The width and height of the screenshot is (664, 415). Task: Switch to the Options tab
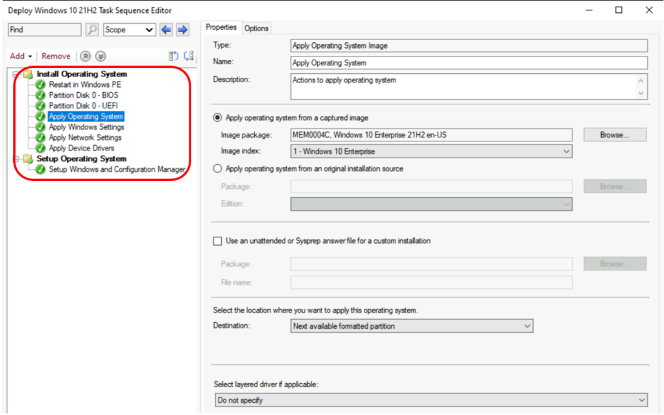pyautogui.click(x=256, y=29)
